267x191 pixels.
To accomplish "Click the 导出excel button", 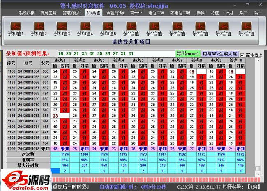I will (188, 54).
